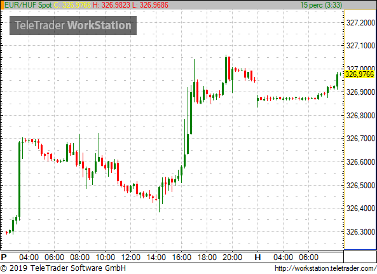Click the 15 perc (3:33) interval label
Image resolution: width=377 pixels, height=274 pixels.
[321, 5]
